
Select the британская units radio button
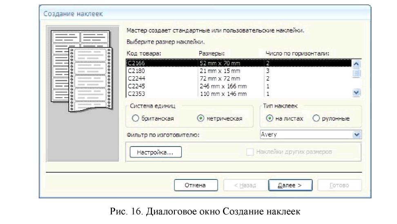coord(136,118)
